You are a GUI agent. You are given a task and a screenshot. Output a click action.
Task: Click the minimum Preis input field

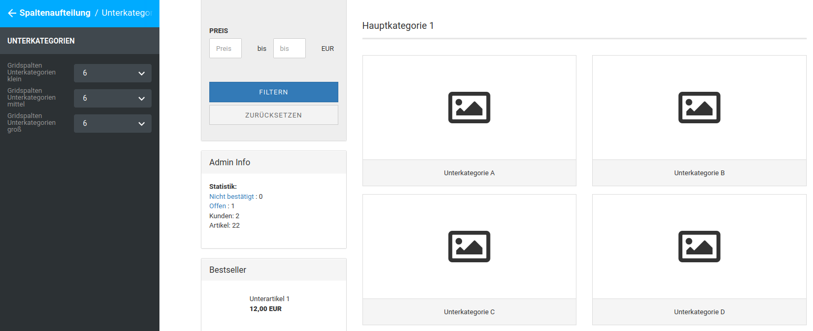tap(226, 48)
